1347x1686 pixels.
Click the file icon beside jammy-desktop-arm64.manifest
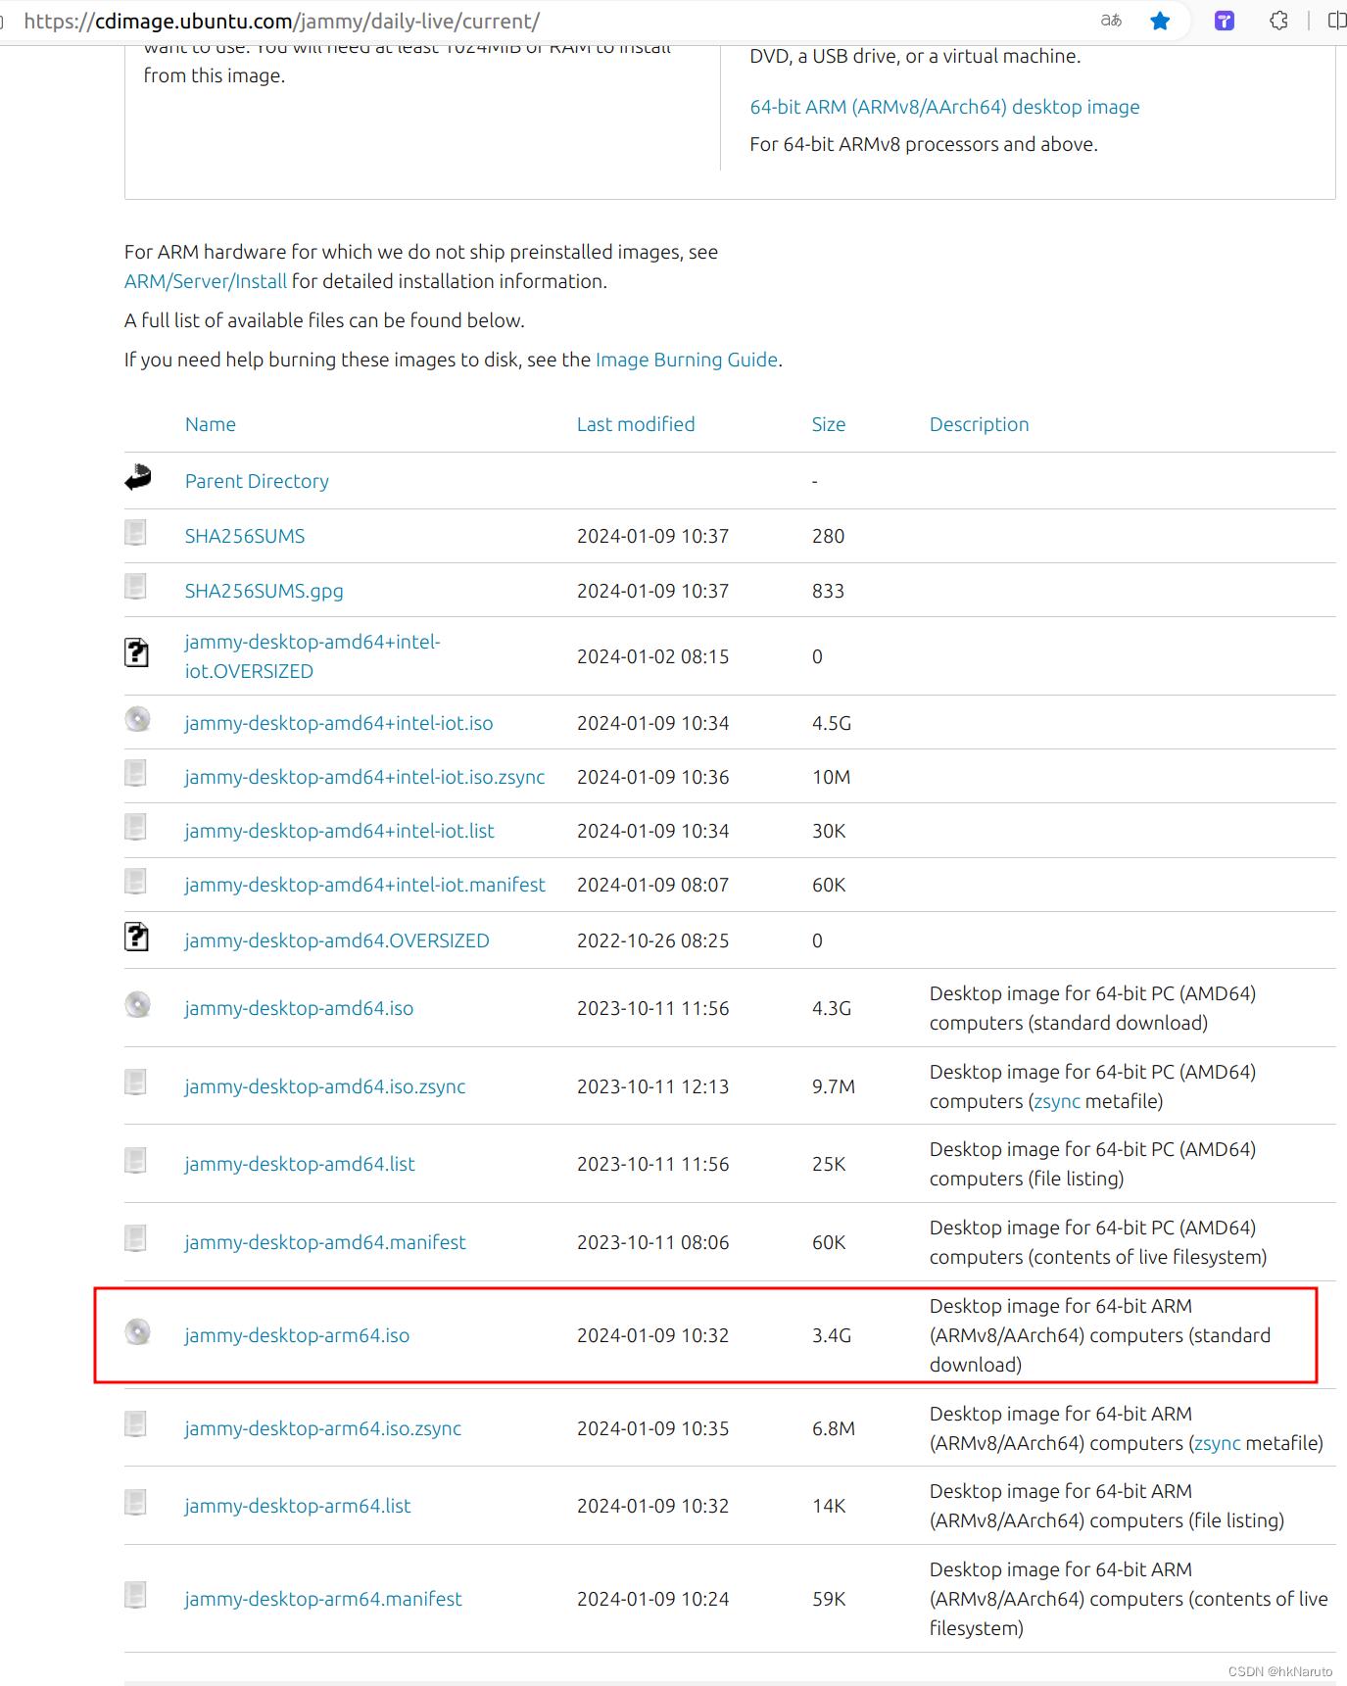click(136, 1595)
